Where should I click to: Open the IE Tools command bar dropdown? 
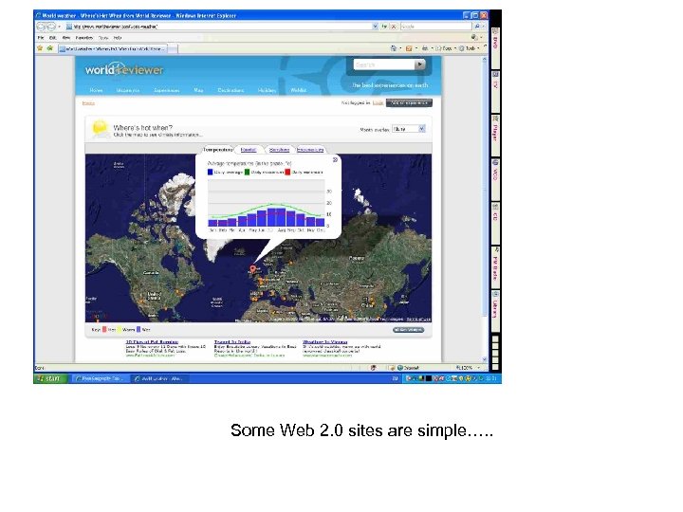(x=470, y=48)
